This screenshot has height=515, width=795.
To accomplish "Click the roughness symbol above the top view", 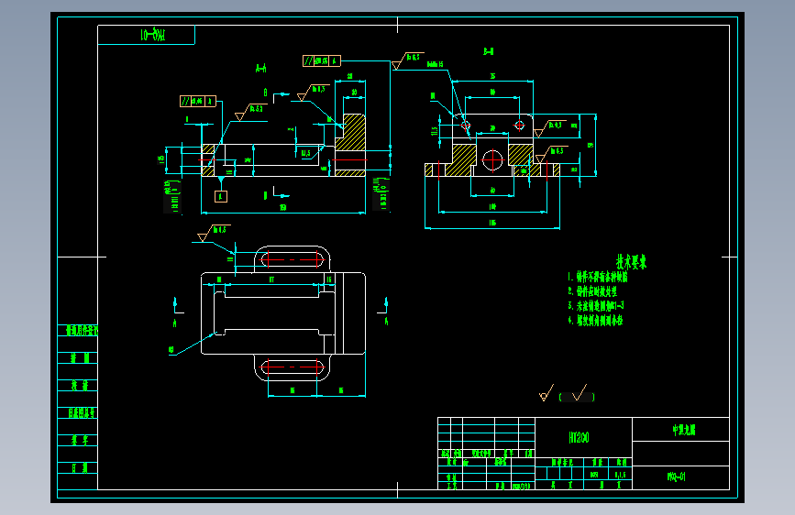I will (x=214, y=233).
